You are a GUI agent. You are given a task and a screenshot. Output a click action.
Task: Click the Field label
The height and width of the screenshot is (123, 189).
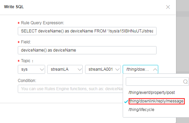pos(26,42)
